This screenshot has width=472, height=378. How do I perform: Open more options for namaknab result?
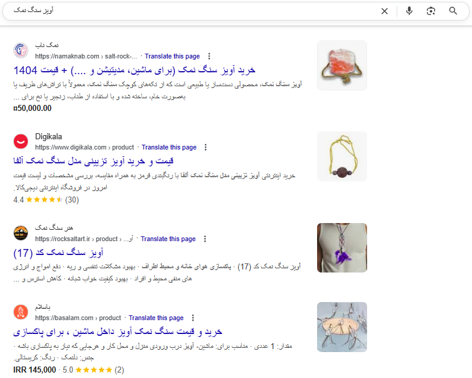(x=209, y=56)
